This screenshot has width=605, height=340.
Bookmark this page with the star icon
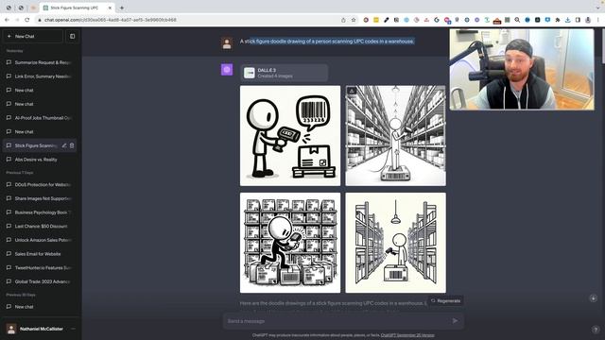(x=354, y=20)
